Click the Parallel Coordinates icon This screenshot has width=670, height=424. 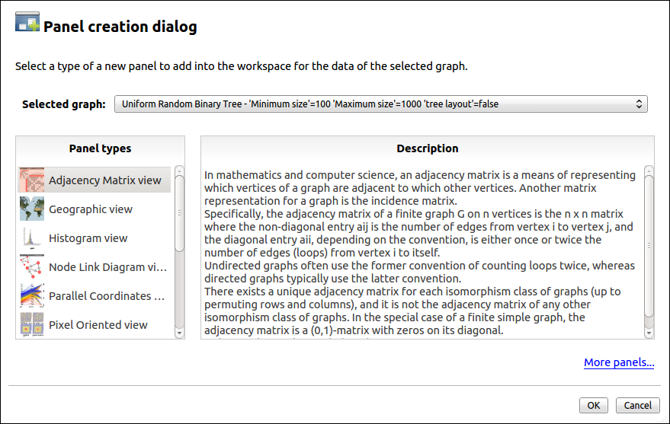tap(31, 296)
